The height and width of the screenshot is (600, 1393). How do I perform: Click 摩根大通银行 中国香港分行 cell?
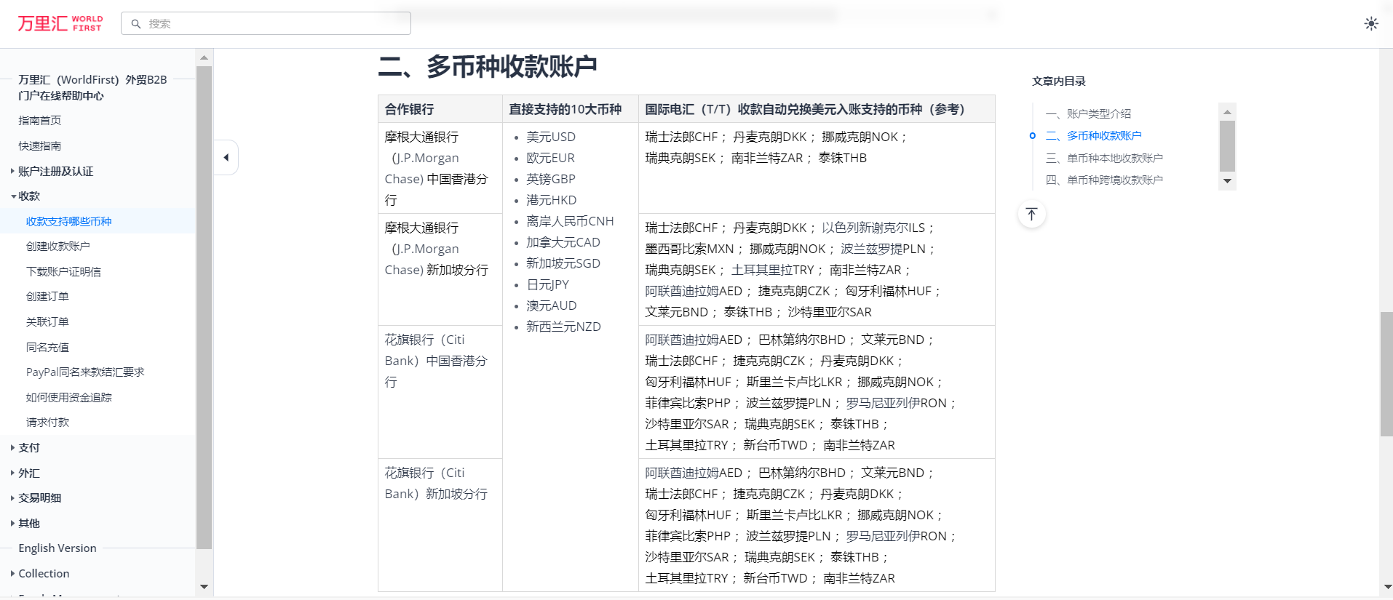pos(440,168)
